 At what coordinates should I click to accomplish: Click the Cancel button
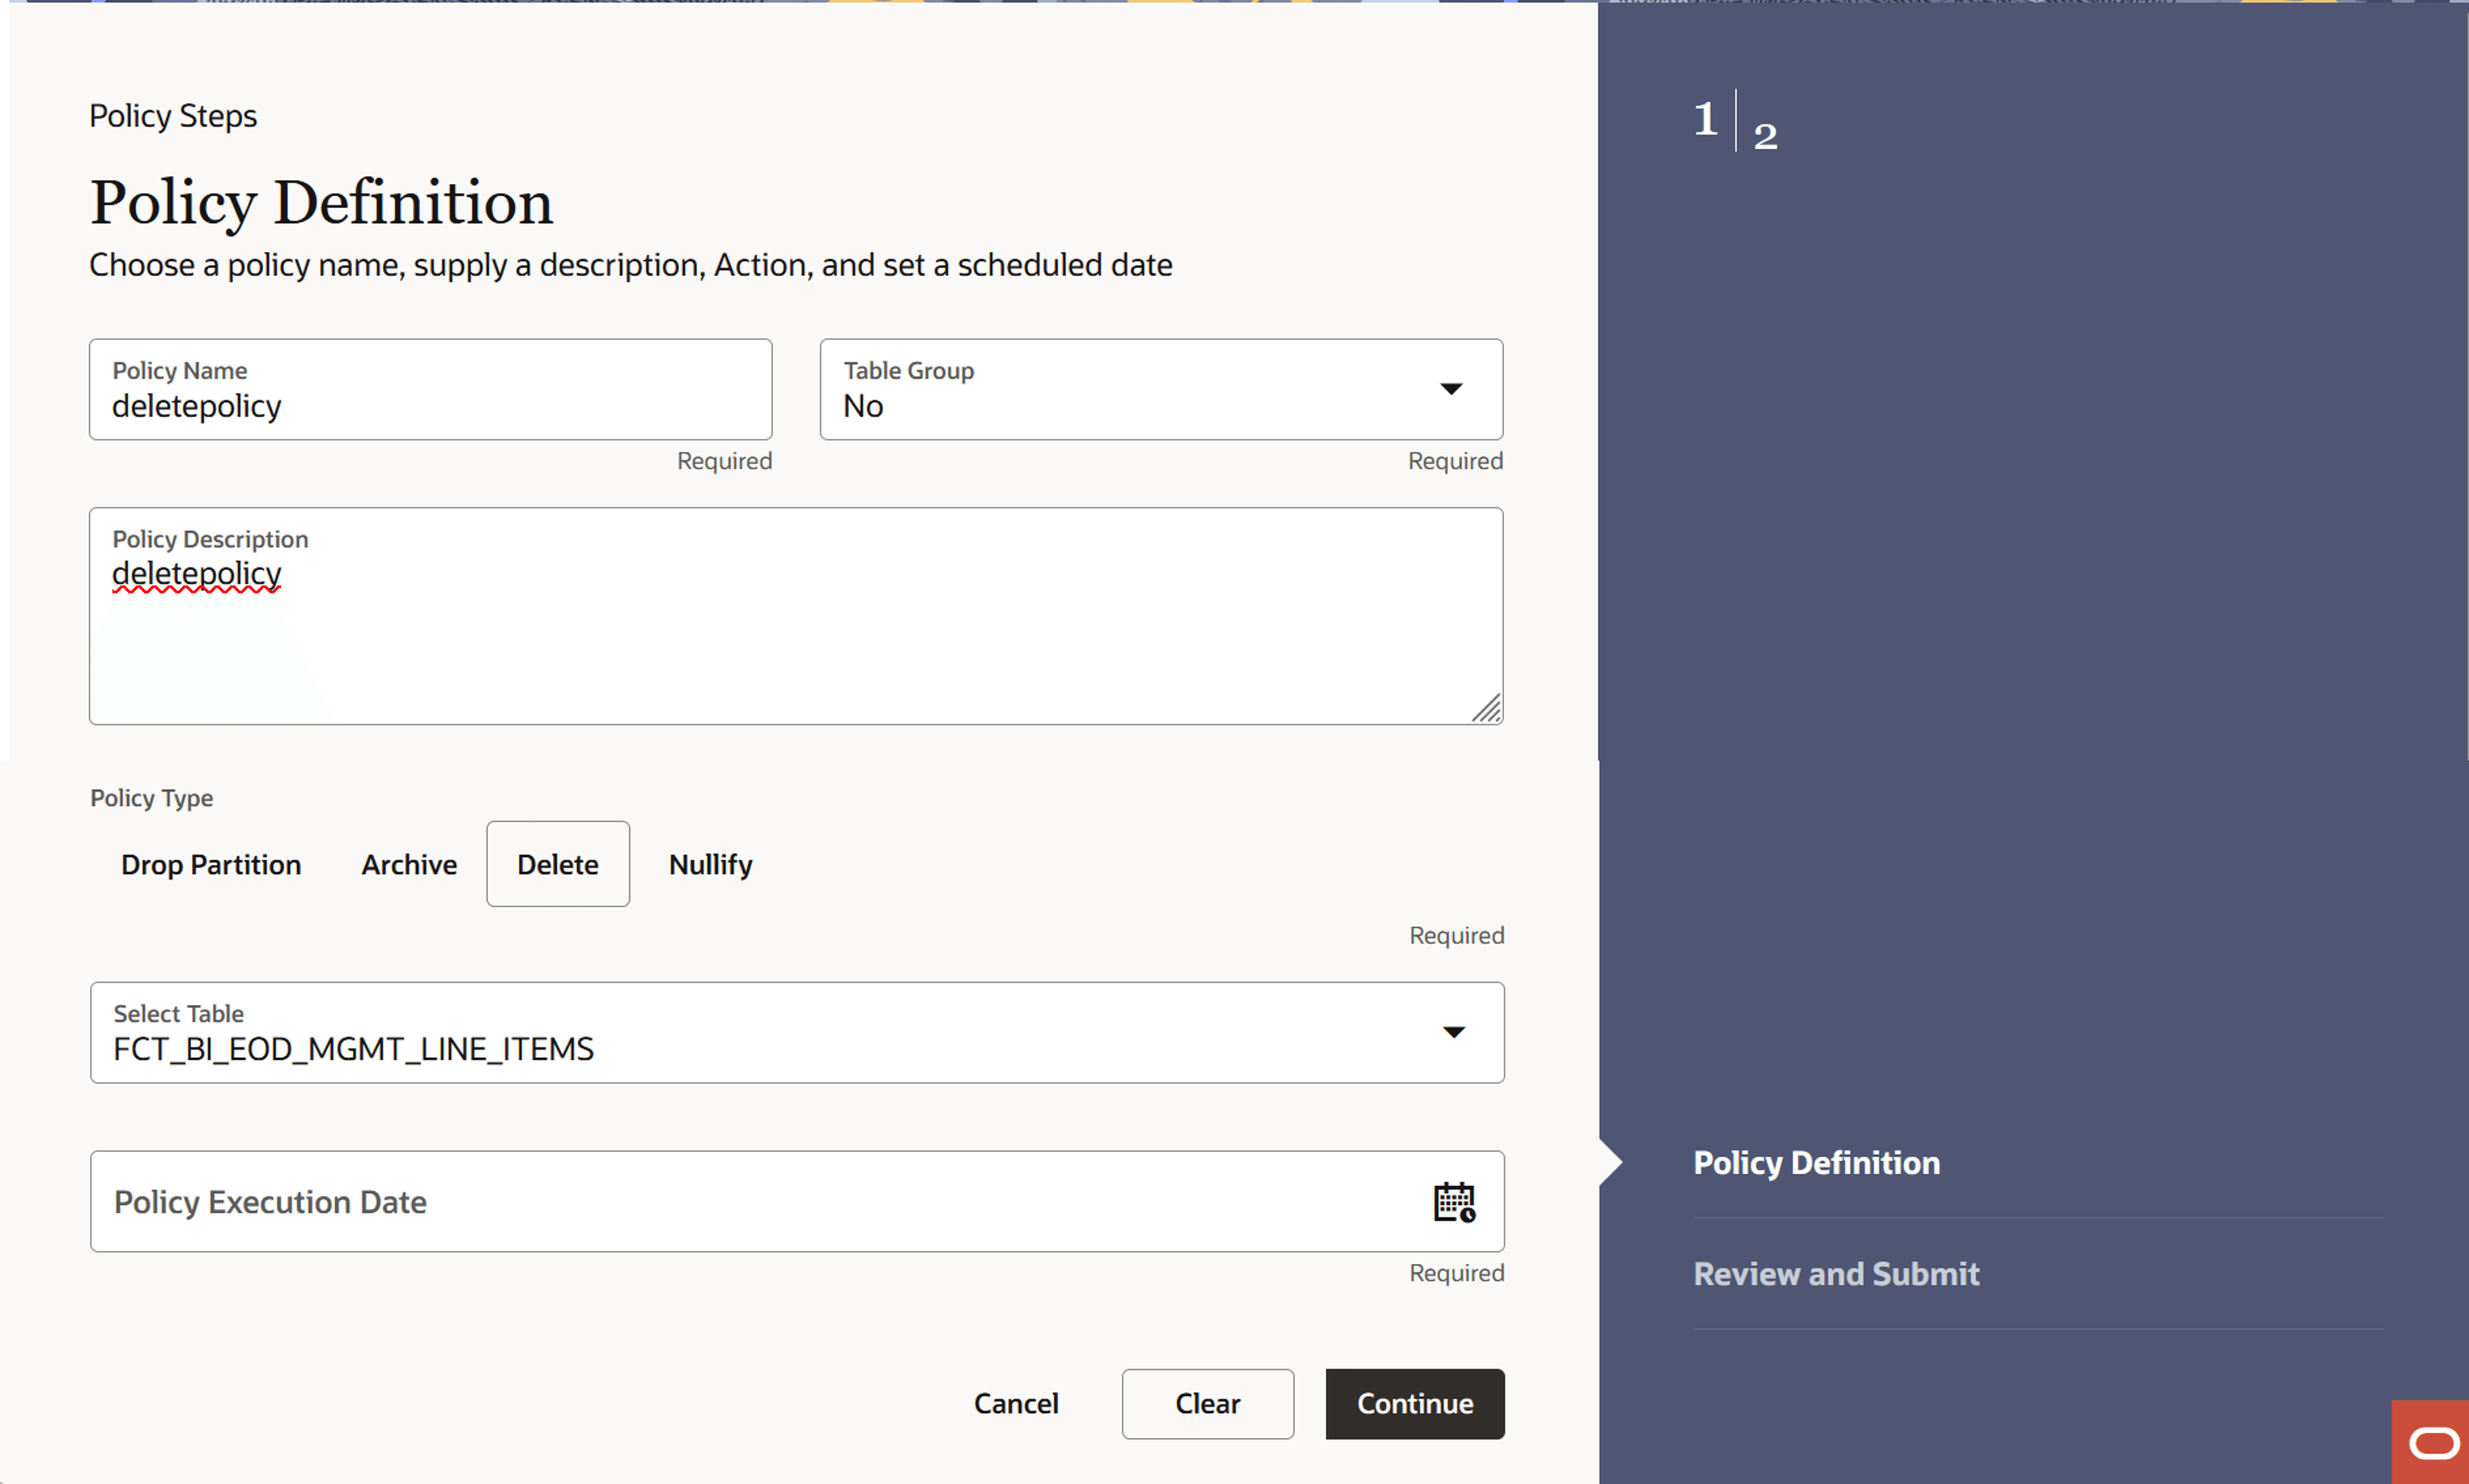pyautogui.click(x=1016, y=1403)
